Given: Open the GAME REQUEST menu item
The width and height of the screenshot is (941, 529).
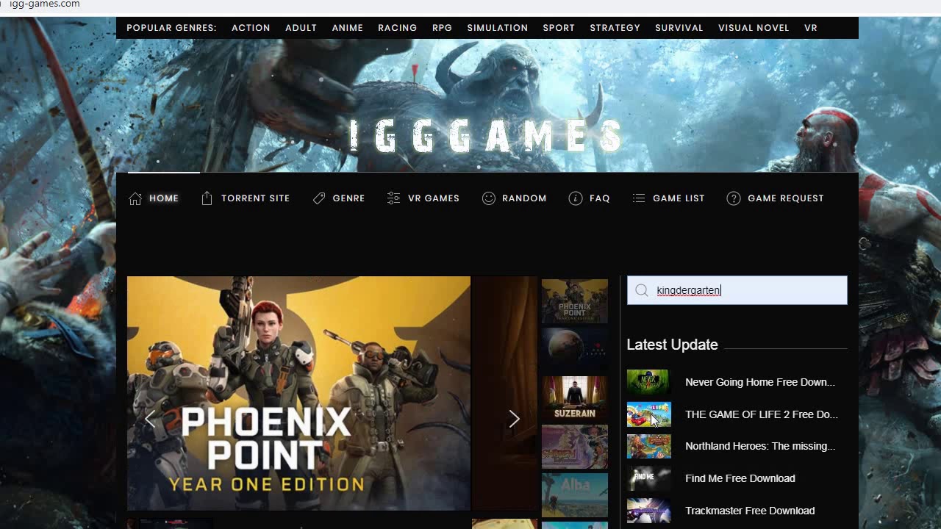Looking at the screenshot, I should click(785, 198).
